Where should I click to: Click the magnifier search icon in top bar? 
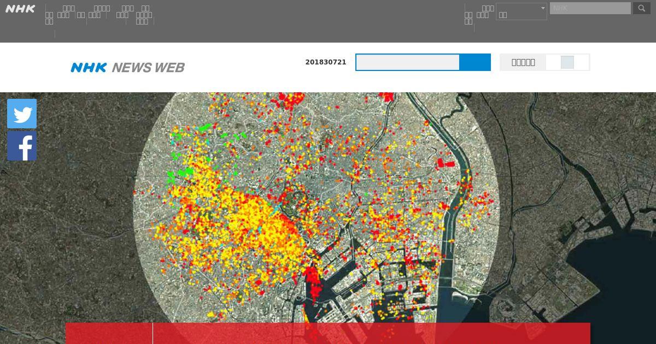click(642, 8)
